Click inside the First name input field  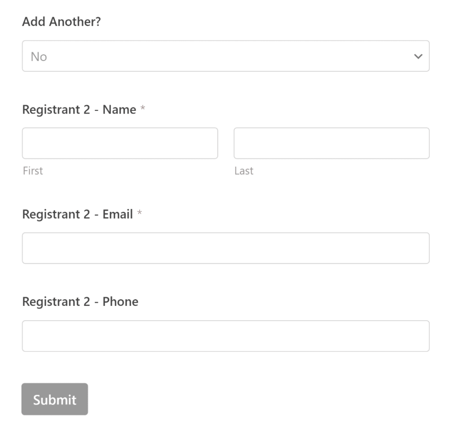coord(119,143)
